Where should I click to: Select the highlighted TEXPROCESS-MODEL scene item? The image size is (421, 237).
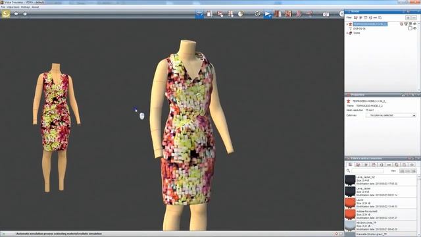[370, 24]
